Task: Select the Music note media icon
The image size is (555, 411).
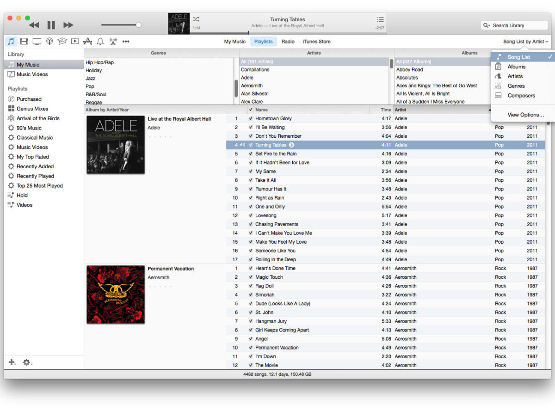Action: click(x=11, y=41)
